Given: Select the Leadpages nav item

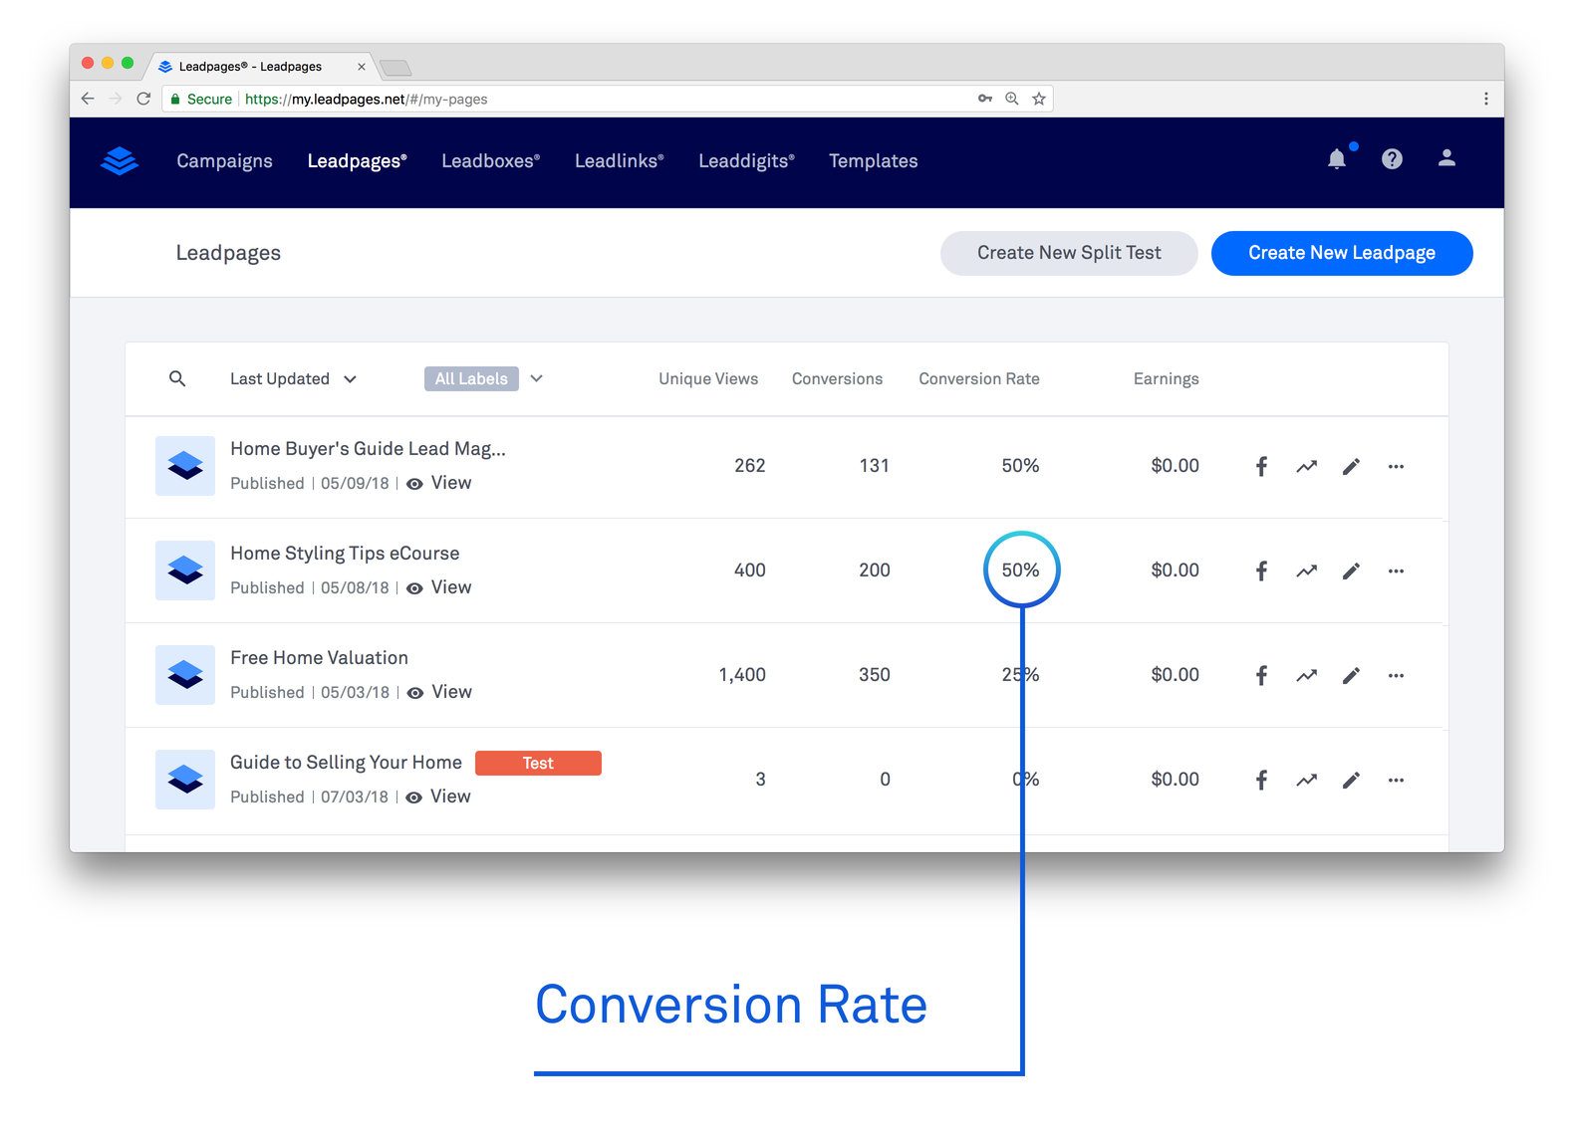Looking at the screenshot, I should 357,161.
